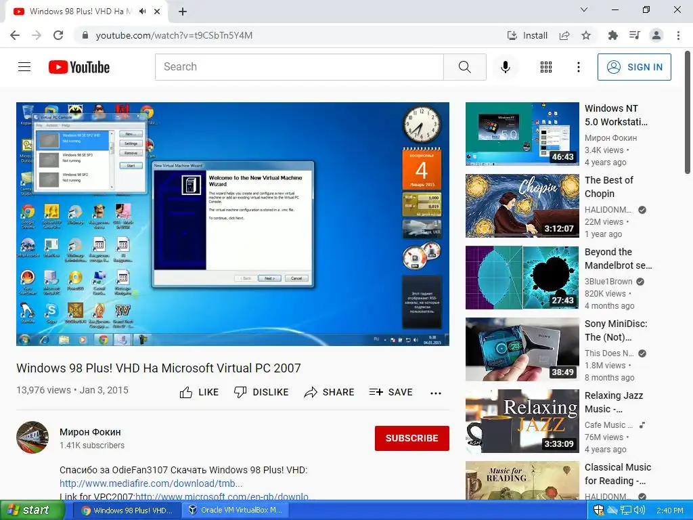Open the media control icon in Chrome toolbar
Viewport: 693px width, 520px height.
pos(634,35)
